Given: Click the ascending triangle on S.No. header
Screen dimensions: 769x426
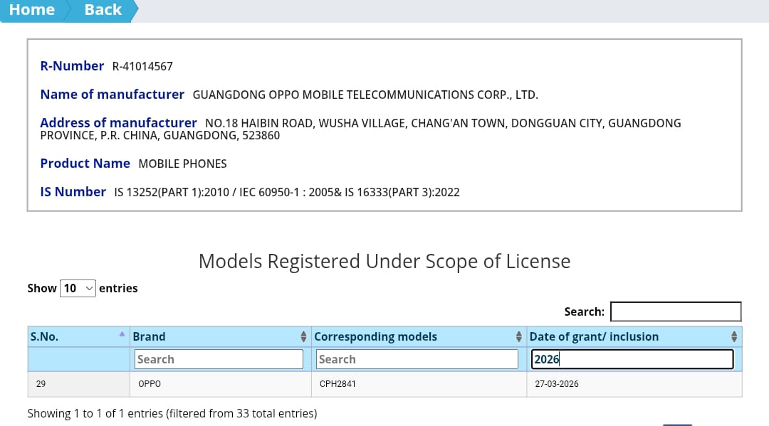Looking at the screenshot, I should pyautogui.click(x=122, y=332).
